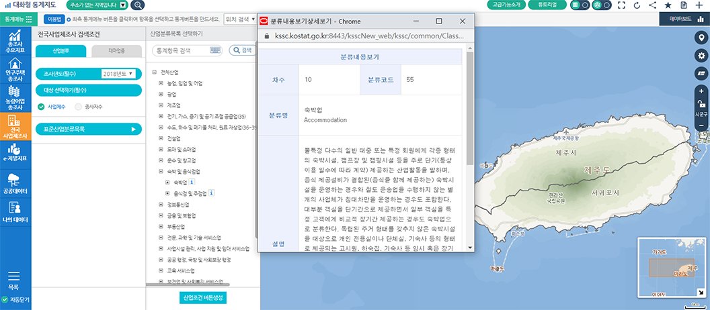The image size is (710, 310).
Task: Click the minimap overview thumbnail
Action: point(672,268)
